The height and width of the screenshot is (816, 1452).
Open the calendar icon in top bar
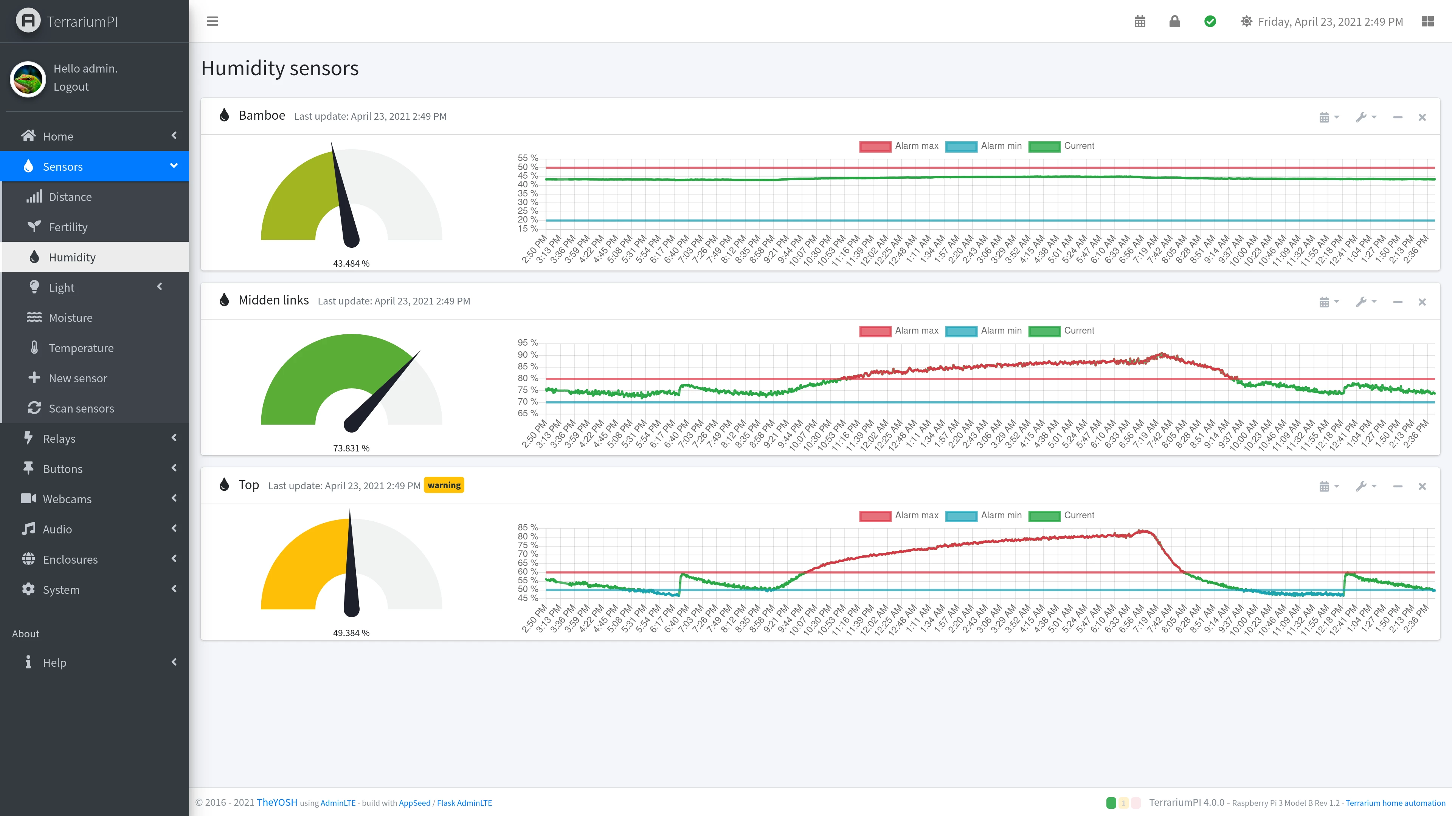pyautogui.click(x=1140, y=22)
